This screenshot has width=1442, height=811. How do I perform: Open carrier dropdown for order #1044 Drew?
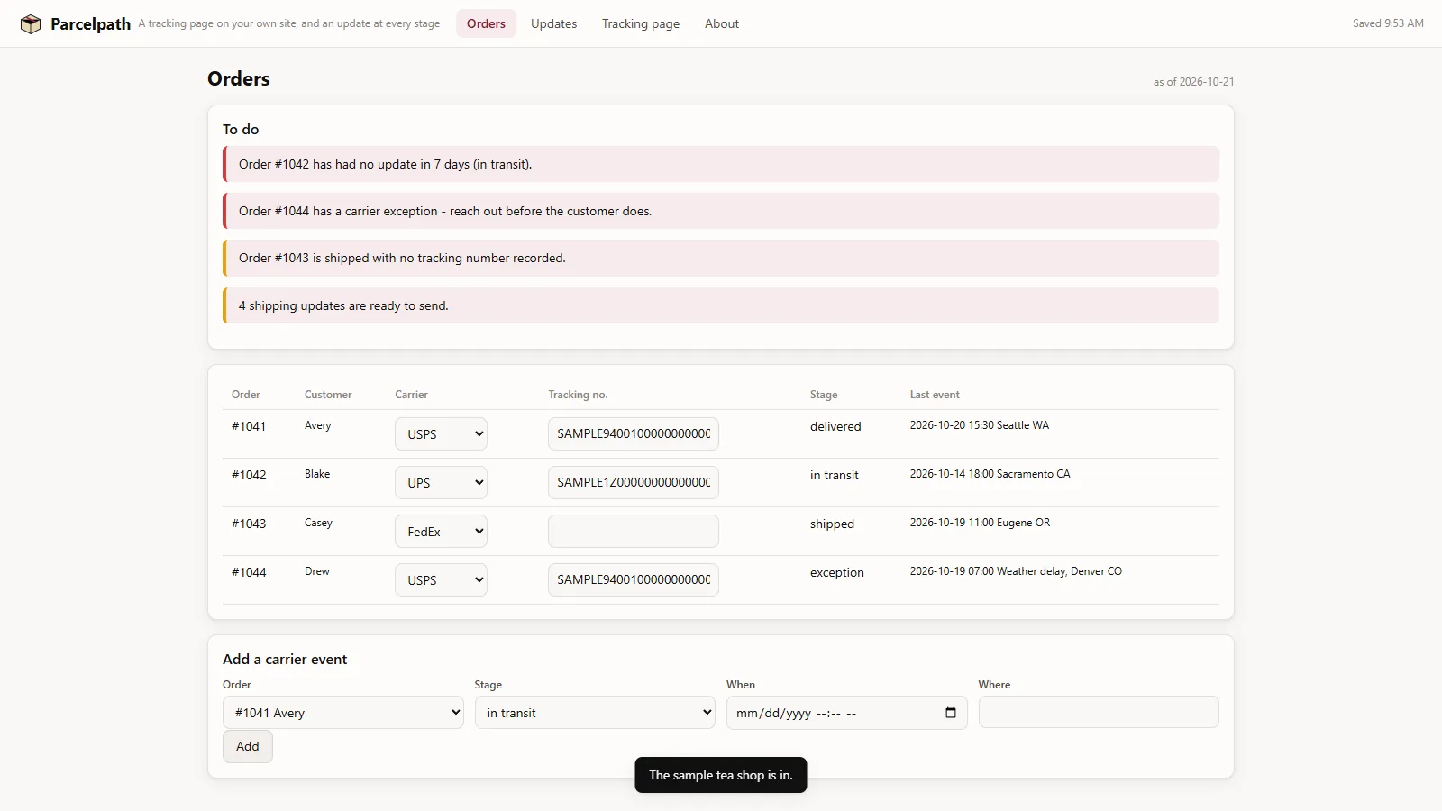441,579
